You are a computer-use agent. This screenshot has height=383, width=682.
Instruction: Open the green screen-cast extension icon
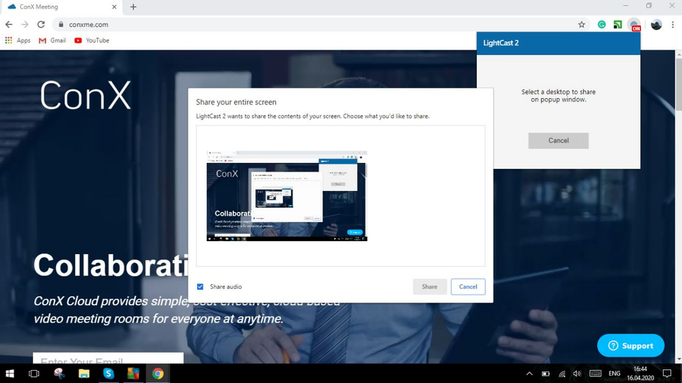pyautogui.click(x=618, y=25)
